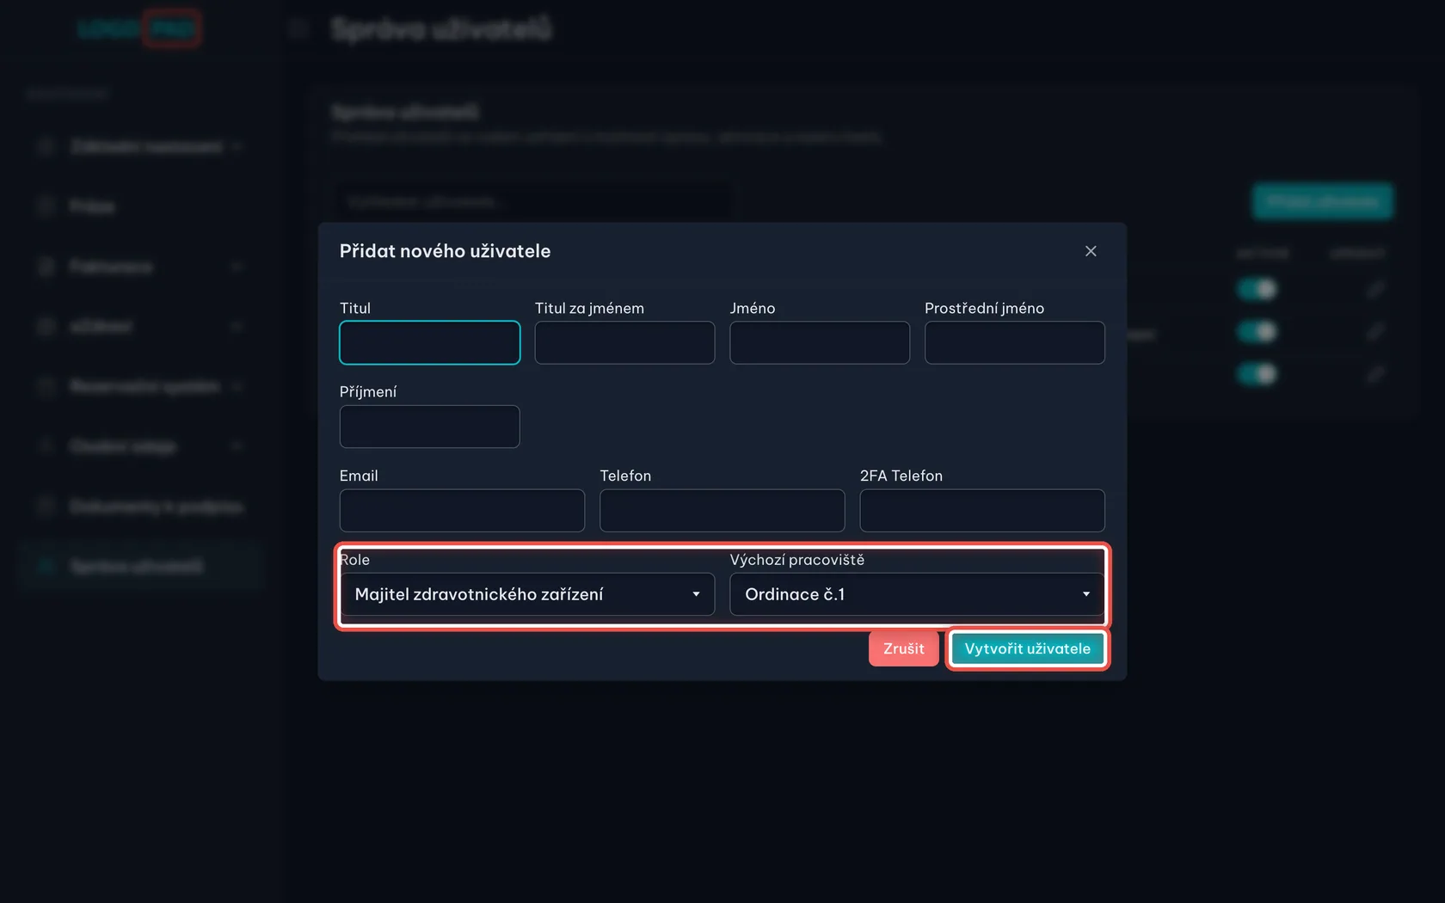Close the Přidat nového uživatele dialog
The width and height of the screenshot is (1445, 903).
click(1091, 251)
